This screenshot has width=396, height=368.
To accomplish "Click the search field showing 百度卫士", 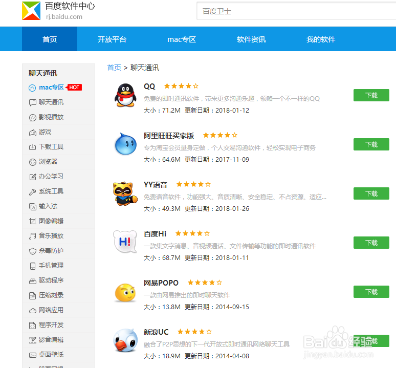I will (x=296, y=11).
